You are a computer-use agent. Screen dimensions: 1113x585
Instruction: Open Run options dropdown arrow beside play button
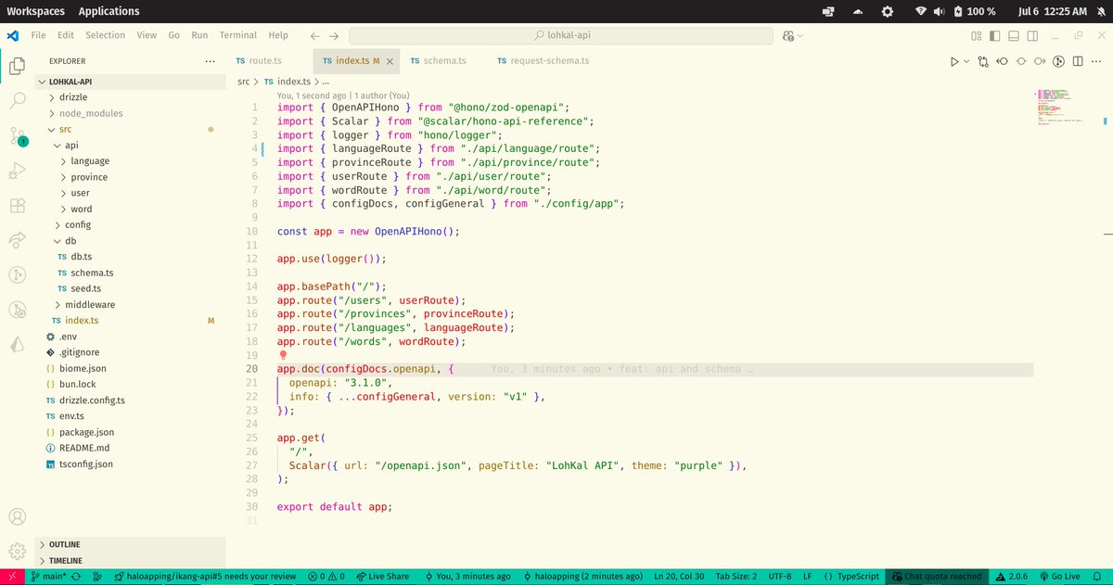pos(966,61)
